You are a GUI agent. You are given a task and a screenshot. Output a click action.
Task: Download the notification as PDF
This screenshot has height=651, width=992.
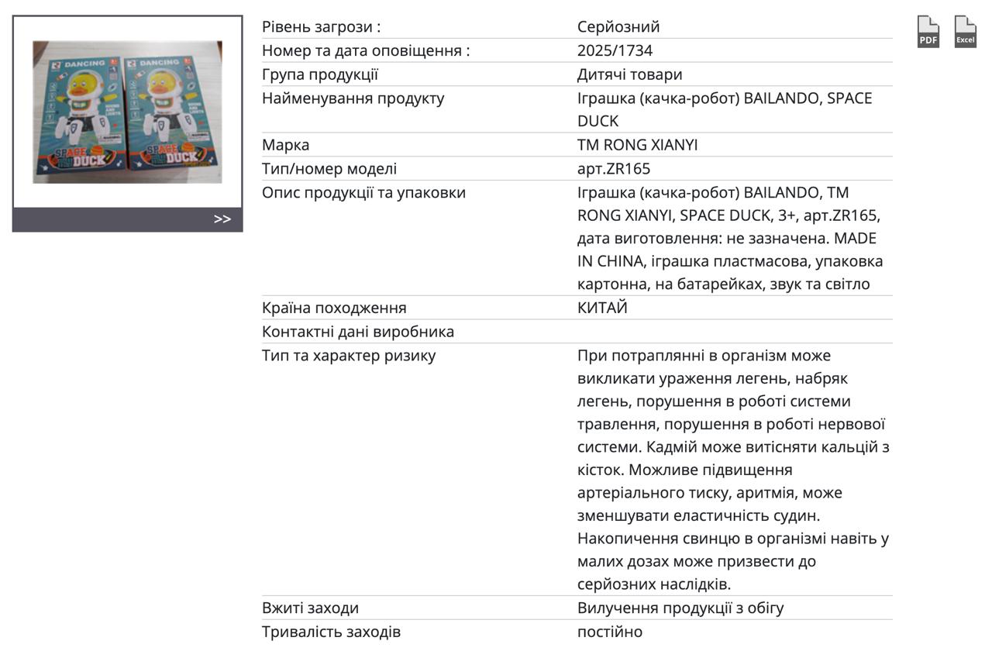tap(928, 33)
